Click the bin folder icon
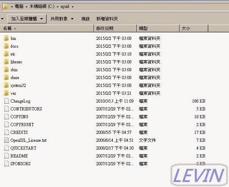Image resolution: width=229 pixels, height=187 pixels. [6, 38]
